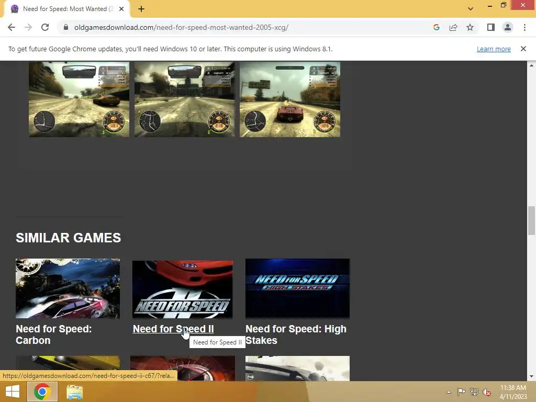Dismiss the Chrome update notification bar

pos(523,49)
